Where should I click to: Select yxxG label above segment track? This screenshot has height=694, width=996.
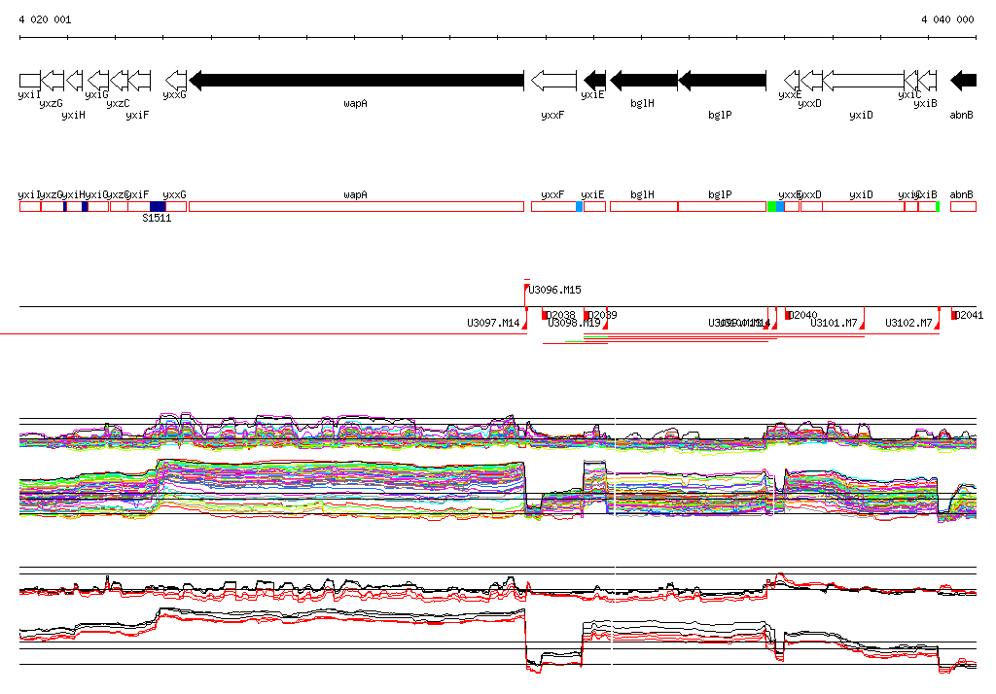point(175,195)
